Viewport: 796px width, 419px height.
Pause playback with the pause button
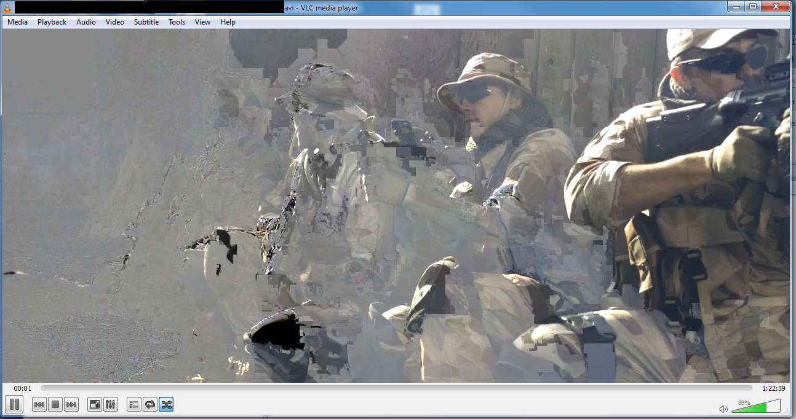15,404
